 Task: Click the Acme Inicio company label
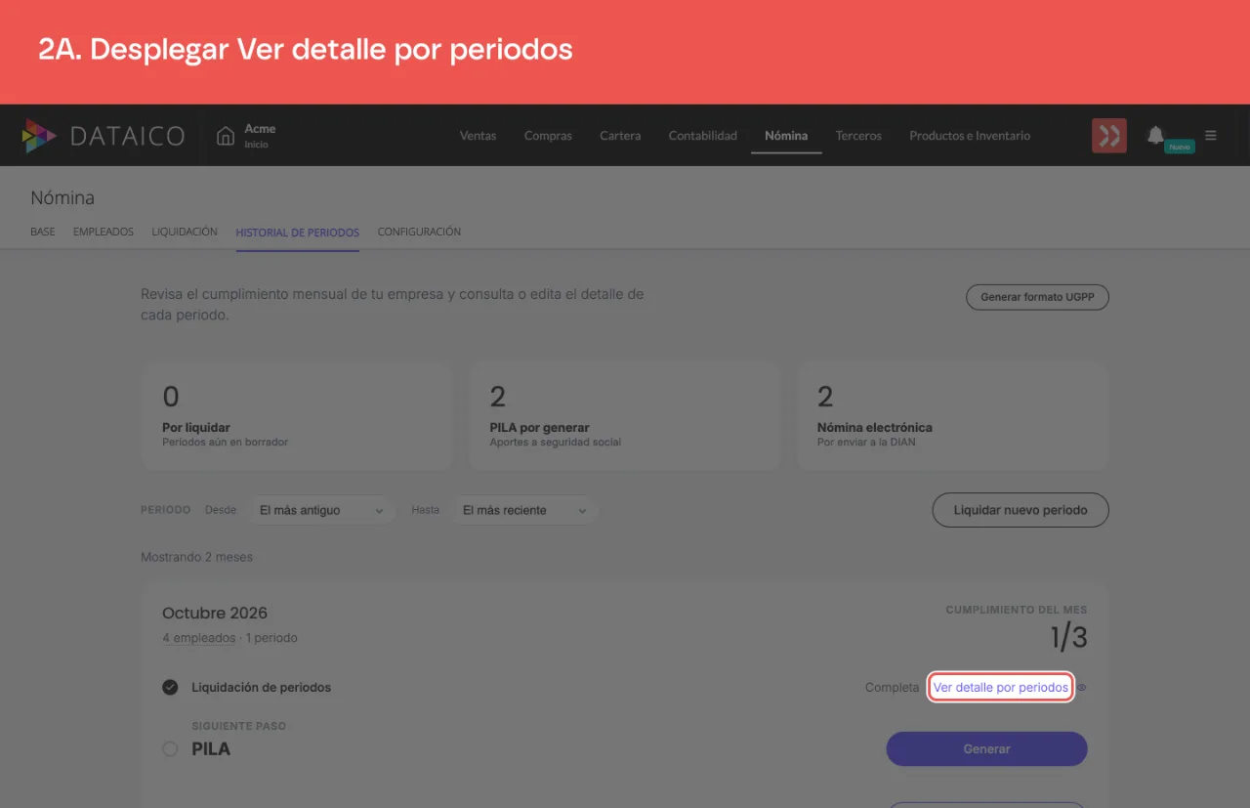tap(260, 136)
